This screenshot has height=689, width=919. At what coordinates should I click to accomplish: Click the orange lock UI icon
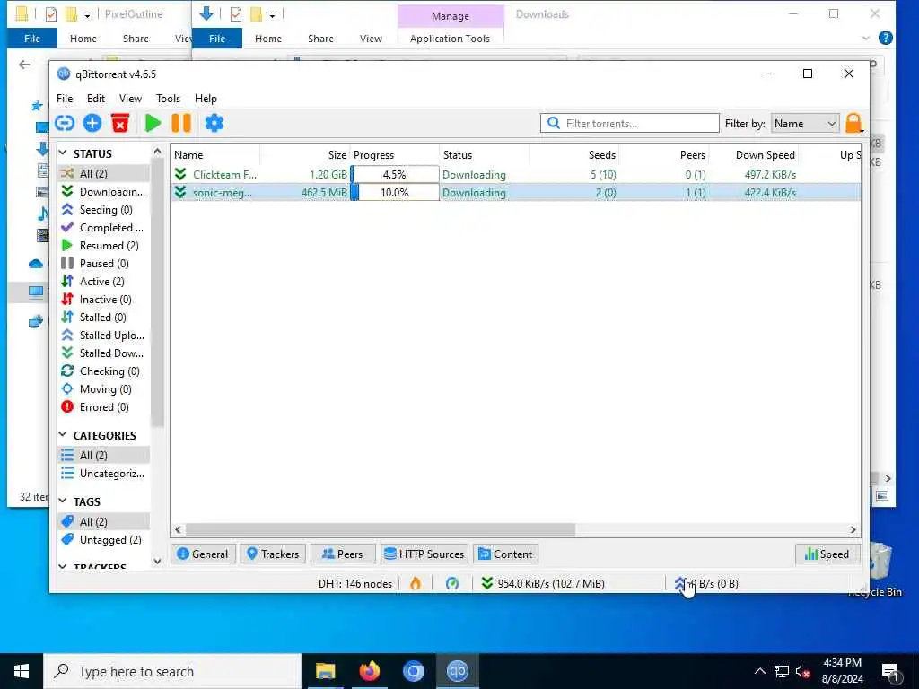pyautogui.click(x=853, y=123)
